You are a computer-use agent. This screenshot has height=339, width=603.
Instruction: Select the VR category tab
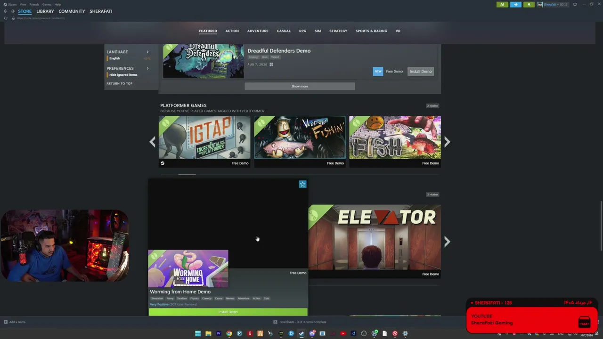point(398,31)
